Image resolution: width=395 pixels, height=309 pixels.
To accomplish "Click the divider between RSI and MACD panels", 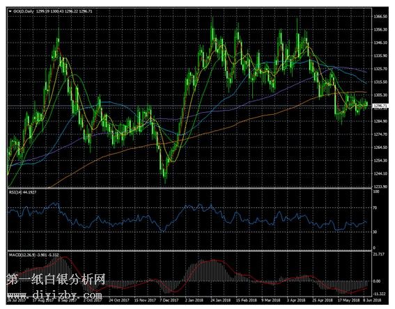I will (189, 251).
